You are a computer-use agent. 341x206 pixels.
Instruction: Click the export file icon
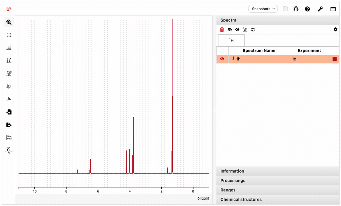click(x=9, y=125)
